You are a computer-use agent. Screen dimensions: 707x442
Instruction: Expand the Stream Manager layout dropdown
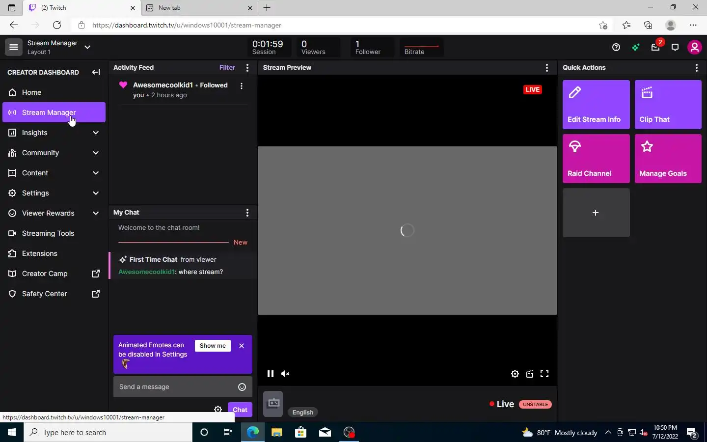[x=87, y=47]
